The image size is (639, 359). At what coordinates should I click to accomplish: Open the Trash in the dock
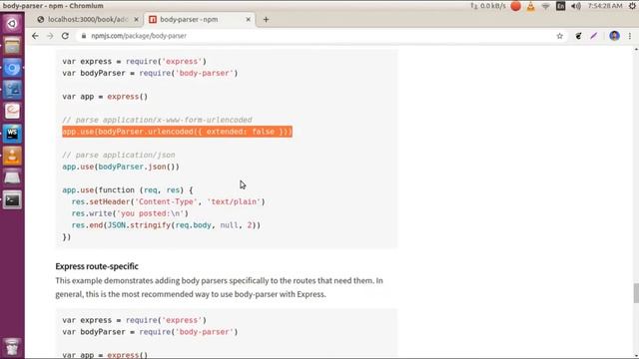coord(12,347)
